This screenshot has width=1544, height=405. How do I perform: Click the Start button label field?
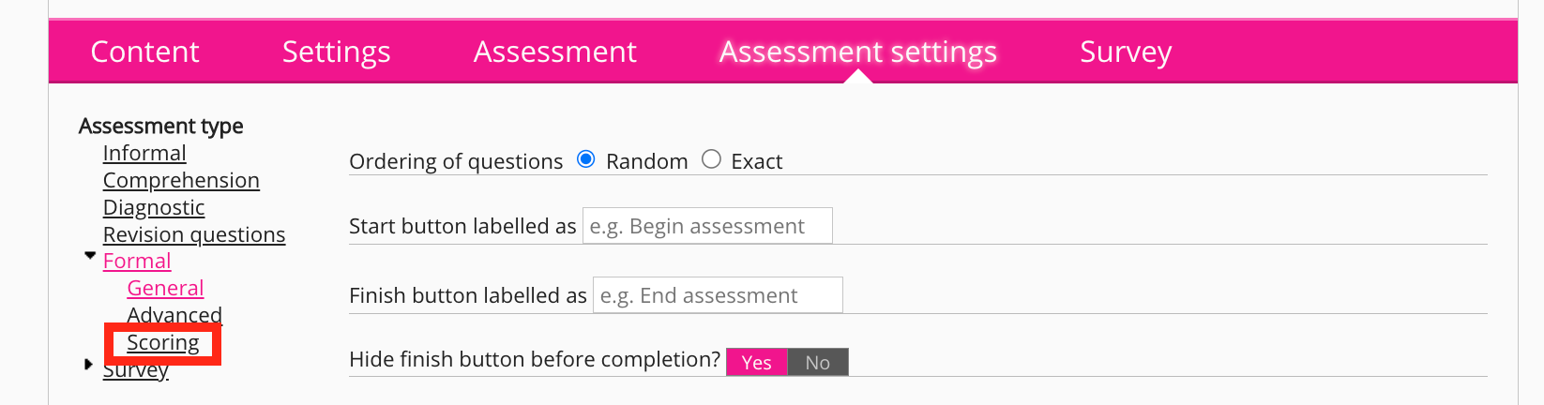(707, 226)
